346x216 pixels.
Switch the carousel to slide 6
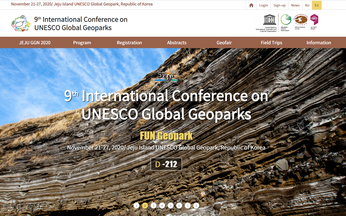[179, 206]
